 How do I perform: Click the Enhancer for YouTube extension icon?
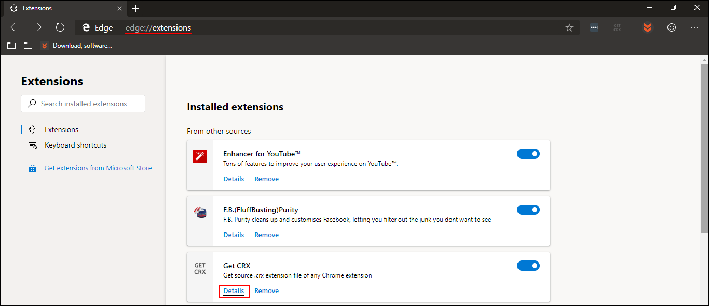click(200, 156)
